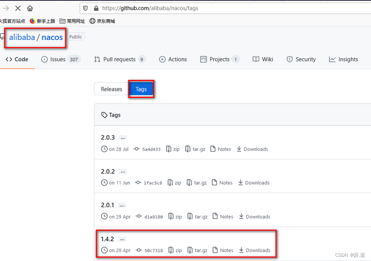Download zip for tag 2.0.1
Screen dimensions: 371x261
(175, 216)
